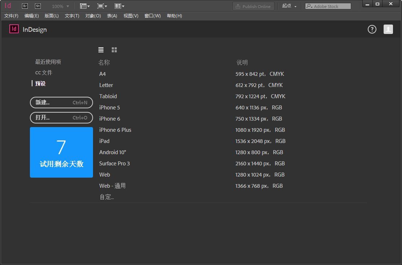Click the Publish Online button
This screenshot has width=402, height=265.
click(x=253, y=6)
